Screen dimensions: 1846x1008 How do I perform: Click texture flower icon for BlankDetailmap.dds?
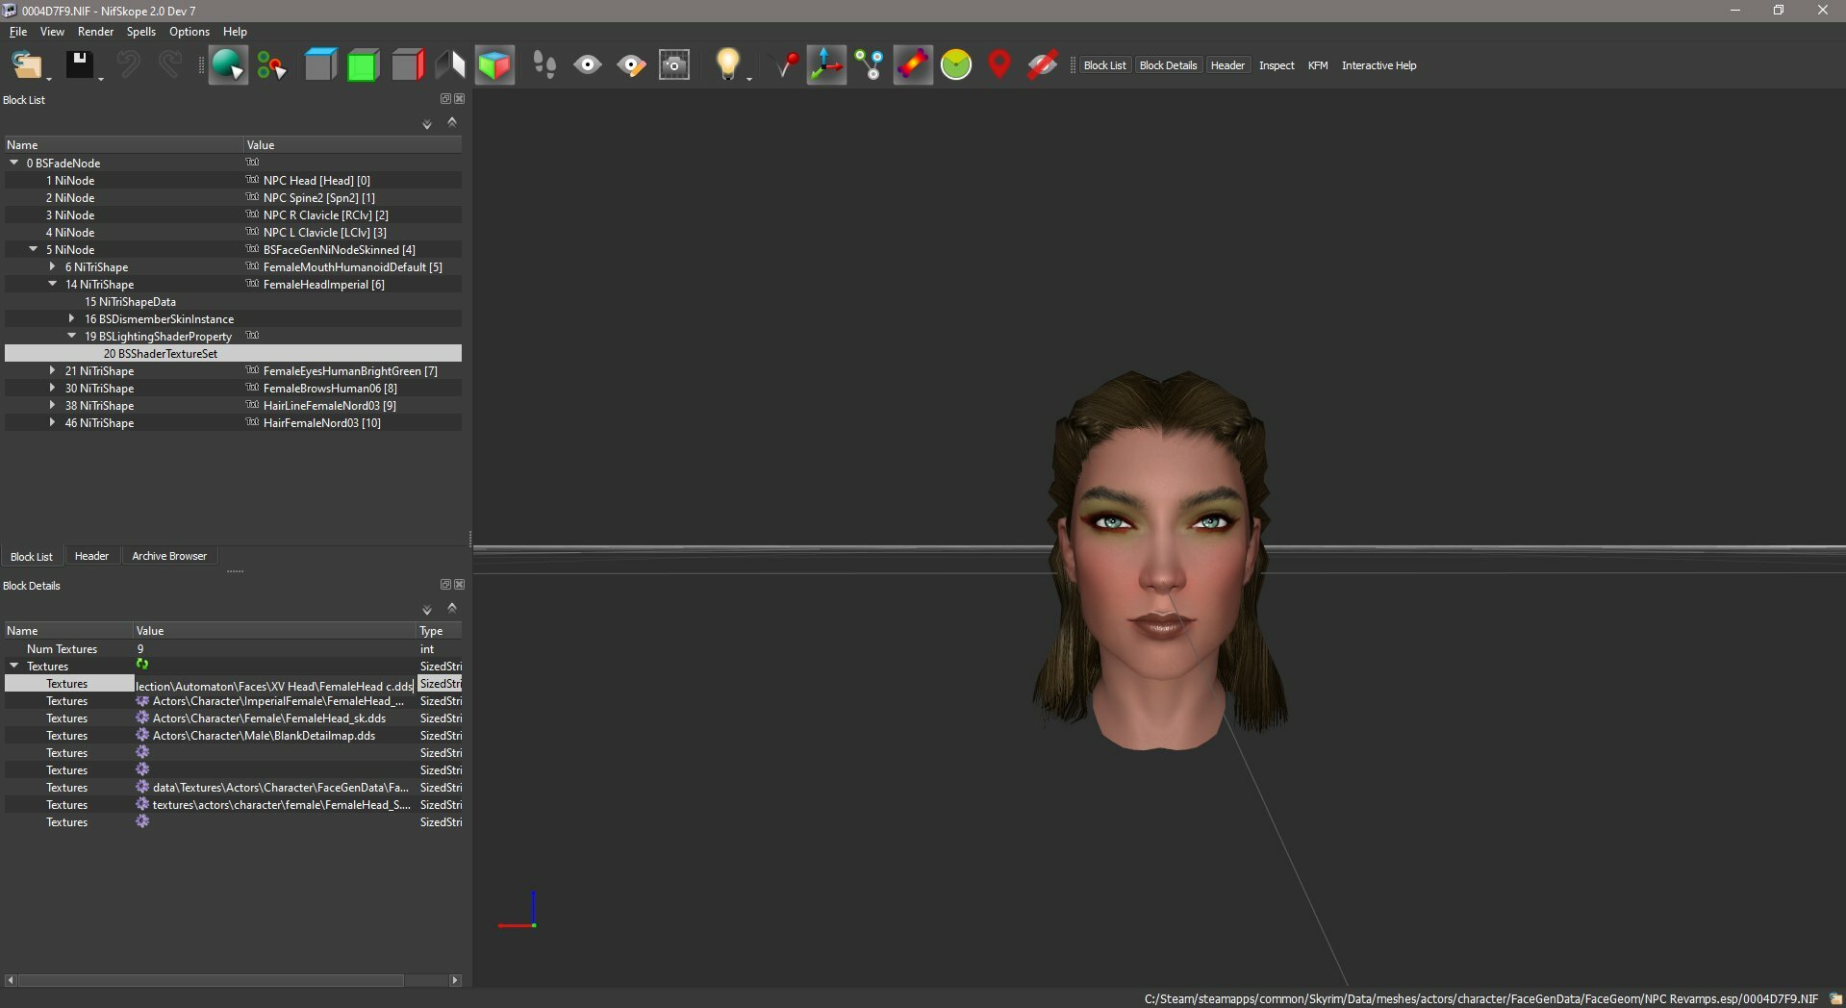[x=142, y=735]
